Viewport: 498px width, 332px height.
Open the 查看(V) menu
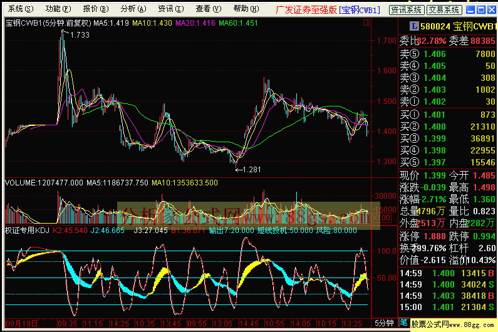pos(209,9)
